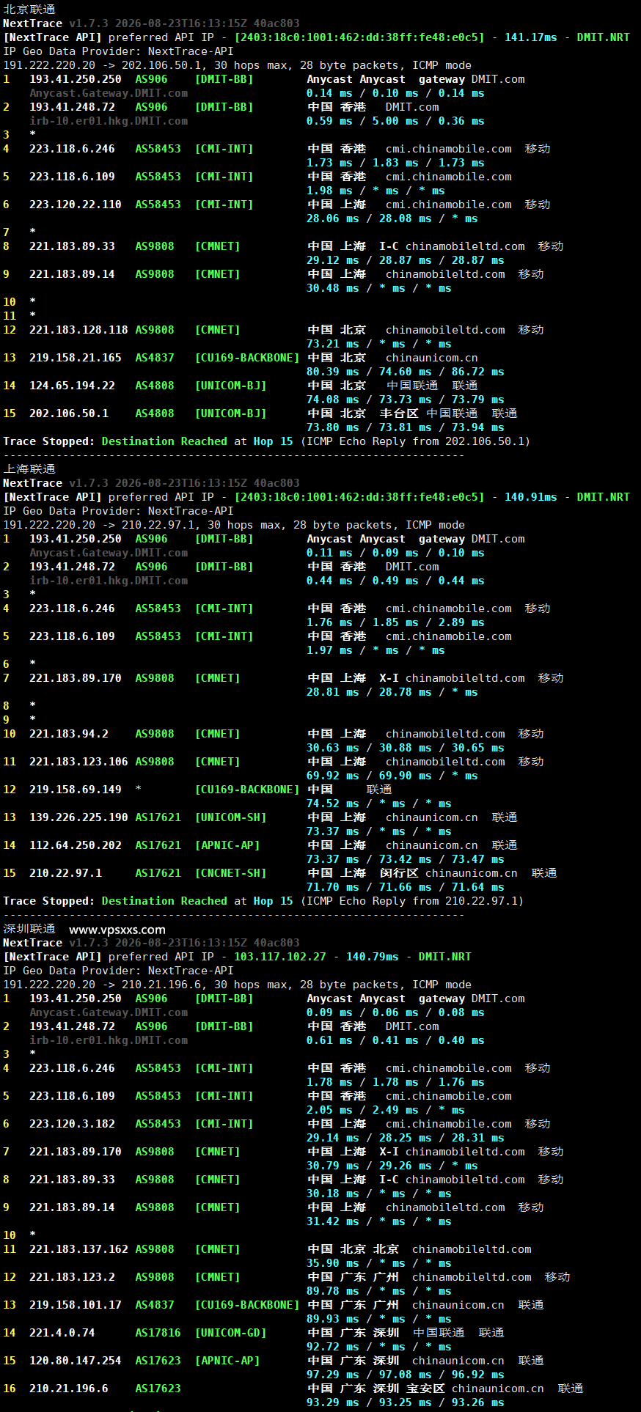The image size is (641, 1412).
Task: Click the 28.06 ms latency value
Action: [x=333, y=218]
